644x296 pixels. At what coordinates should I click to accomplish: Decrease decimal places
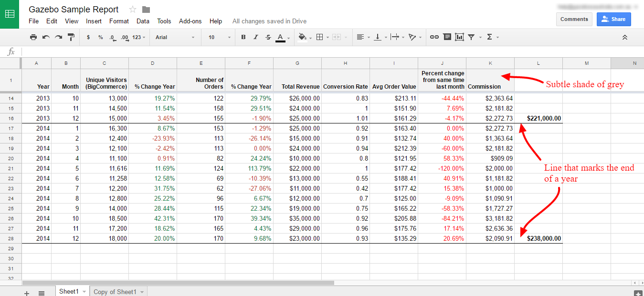[x=113, y=37]
